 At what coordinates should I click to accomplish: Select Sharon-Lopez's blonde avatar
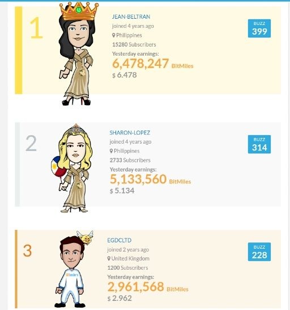[73, 168]
